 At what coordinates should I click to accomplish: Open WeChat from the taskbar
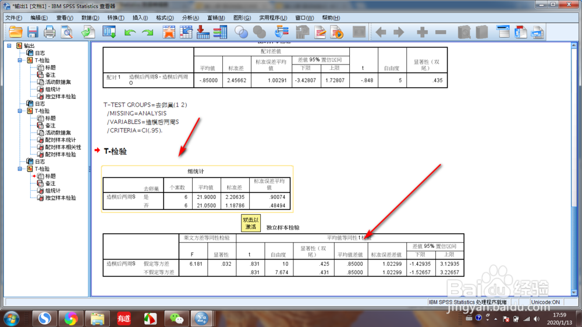176,318
